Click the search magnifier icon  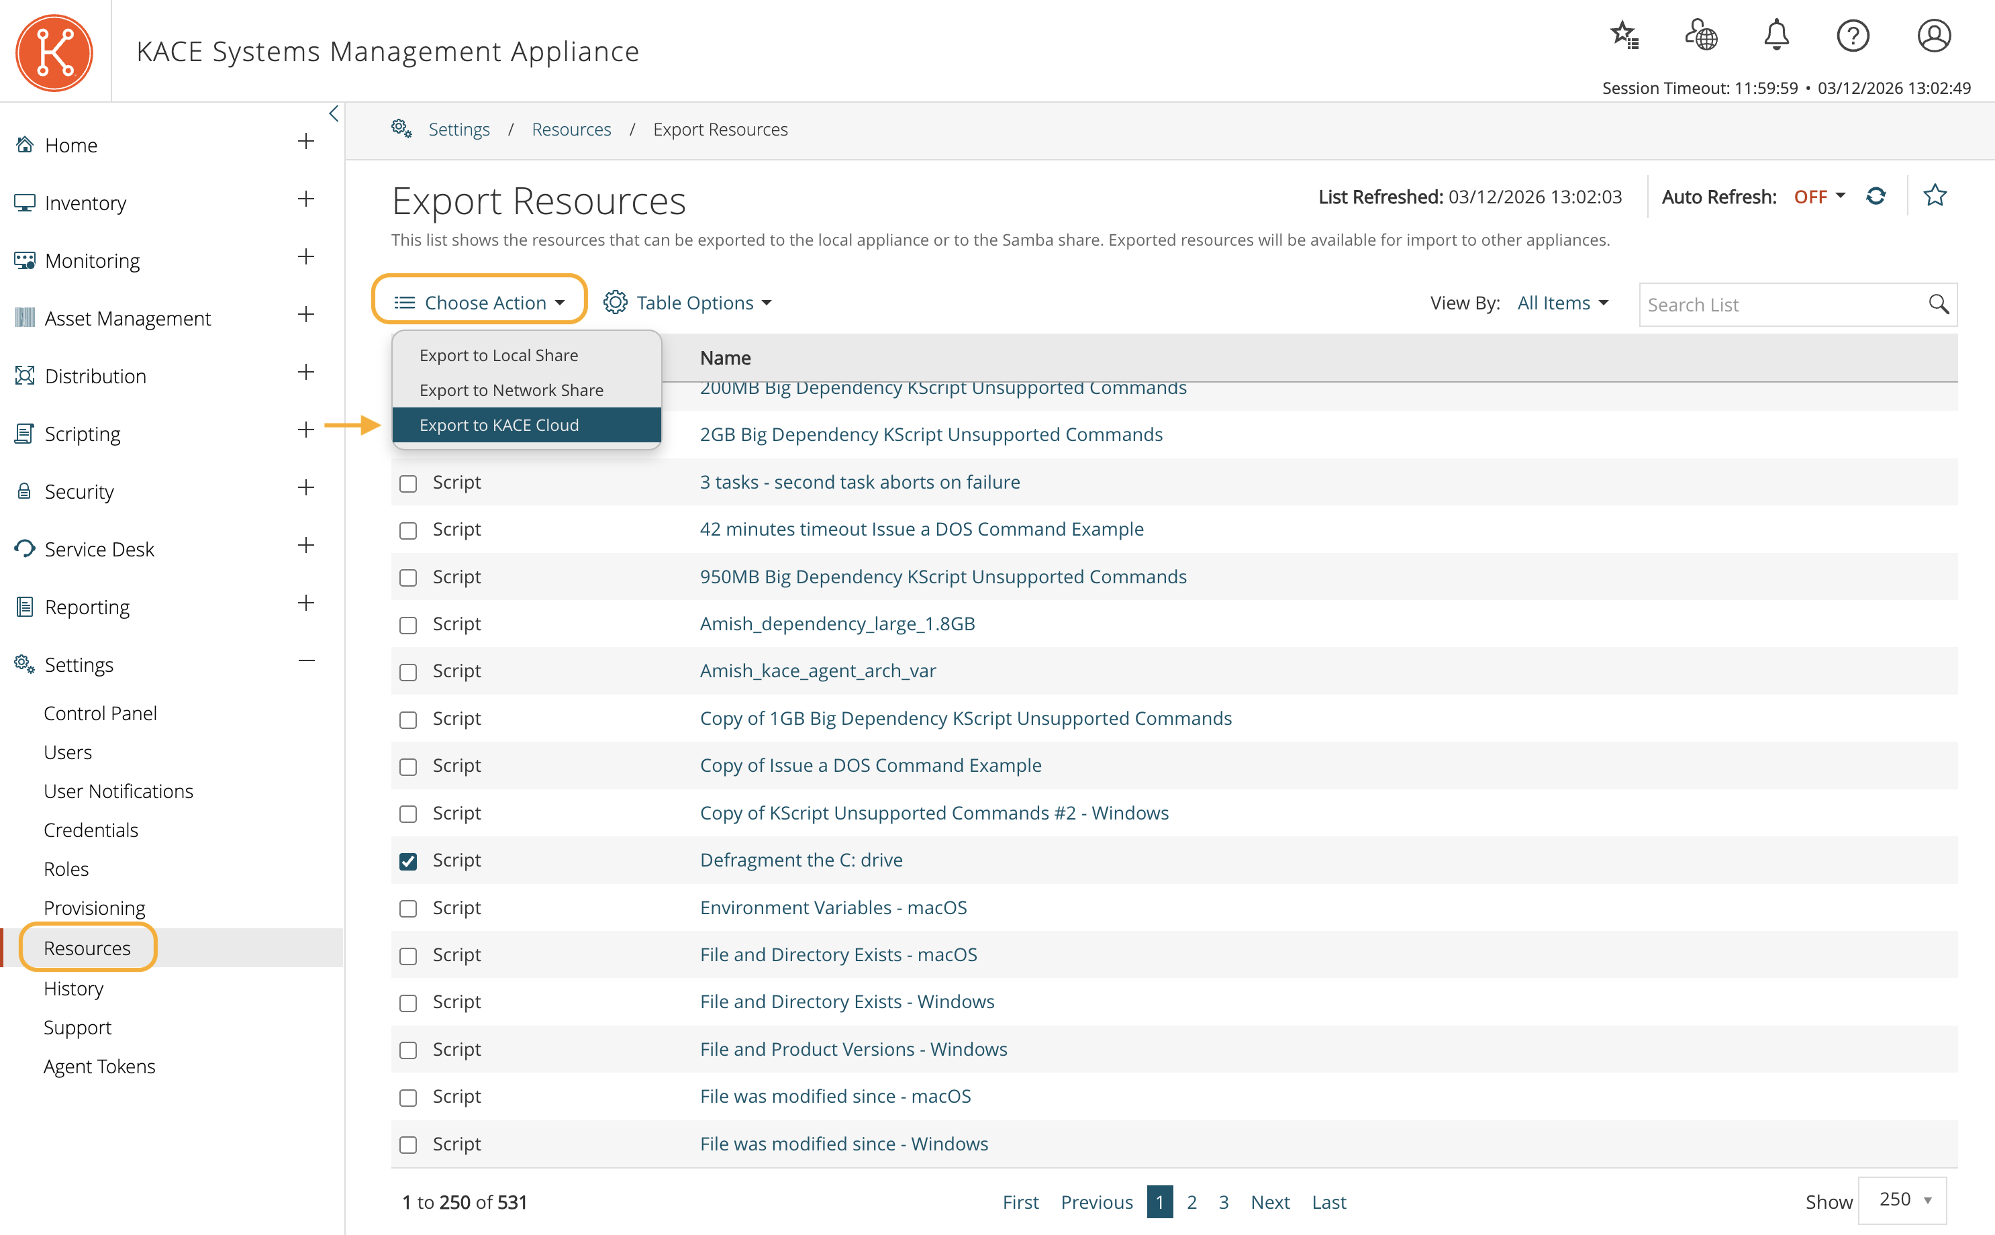tap(1938, 305)
